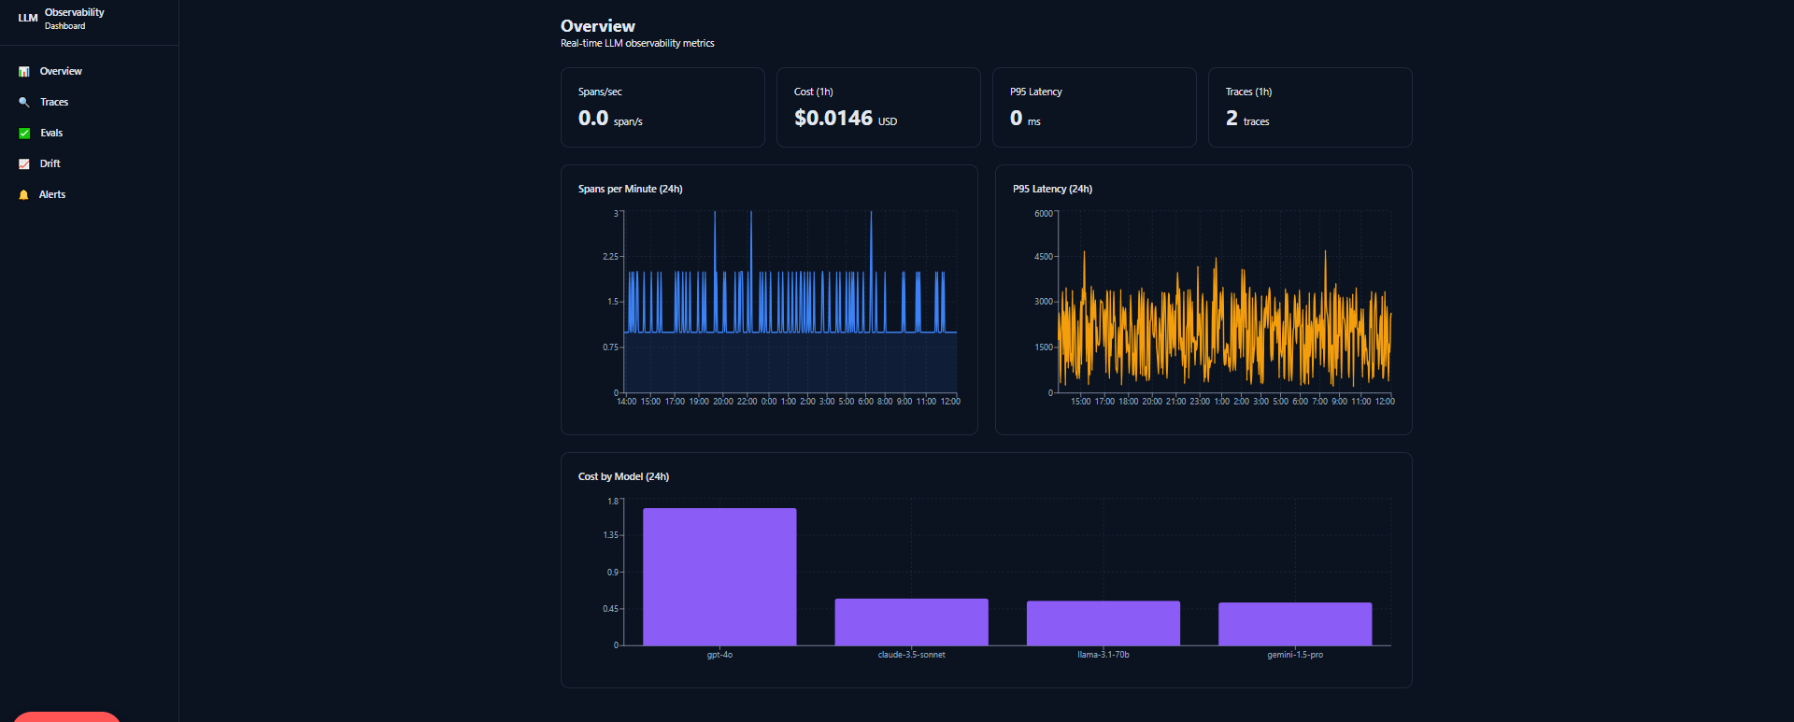1794x722 pixels.
Task: Click the Traces magnifying glass icon
Action: (24, 103)
